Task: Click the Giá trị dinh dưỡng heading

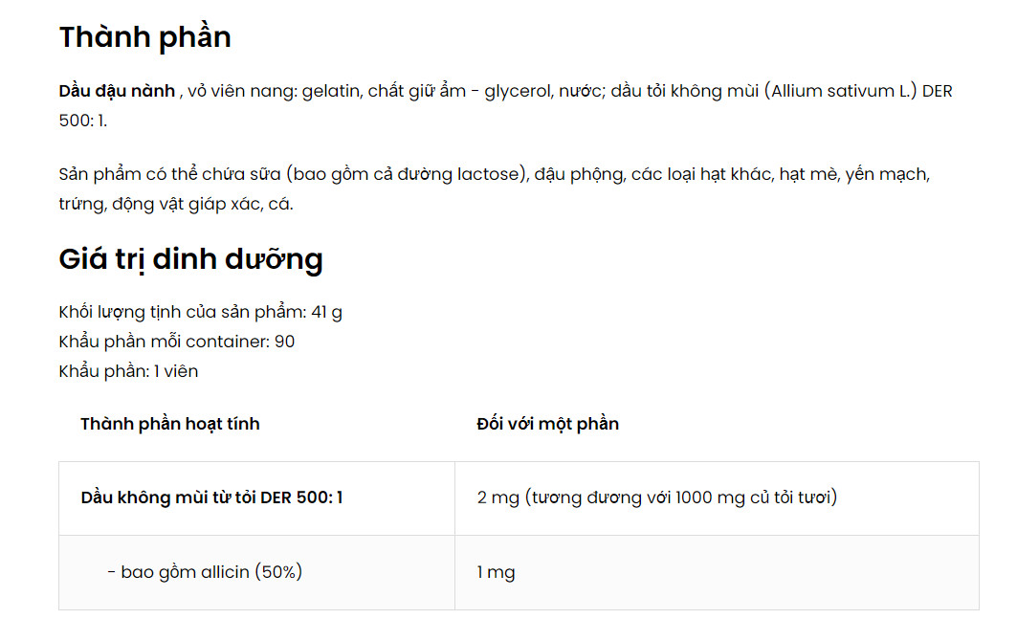Action: coord(190,259)
